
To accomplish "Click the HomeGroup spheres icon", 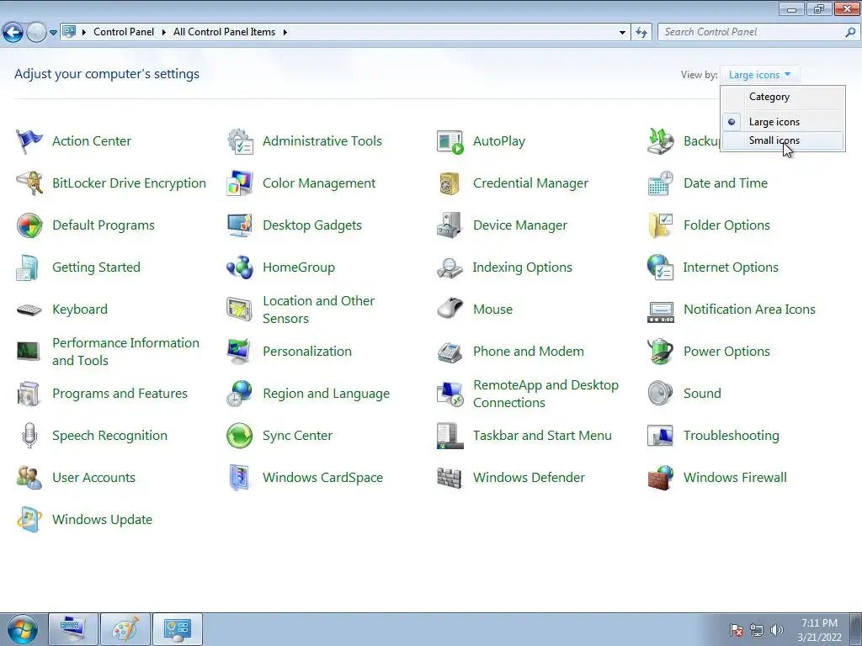I will [240, 267].
